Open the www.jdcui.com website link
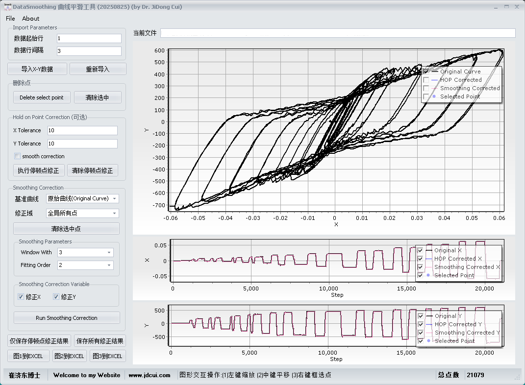 (x=150, y=375)
